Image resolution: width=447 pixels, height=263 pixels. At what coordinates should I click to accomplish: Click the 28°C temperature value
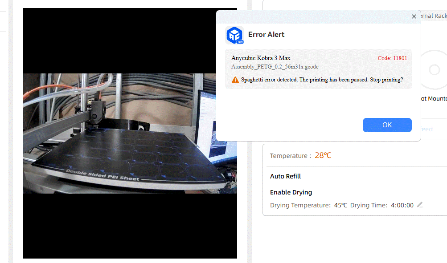click(323, 155)
